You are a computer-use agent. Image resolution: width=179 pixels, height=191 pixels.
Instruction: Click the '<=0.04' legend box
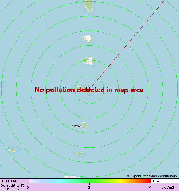[15, 181]
